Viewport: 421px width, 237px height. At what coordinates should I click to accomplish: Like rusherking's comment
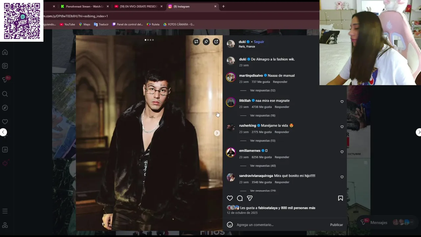tap(342, 127)
